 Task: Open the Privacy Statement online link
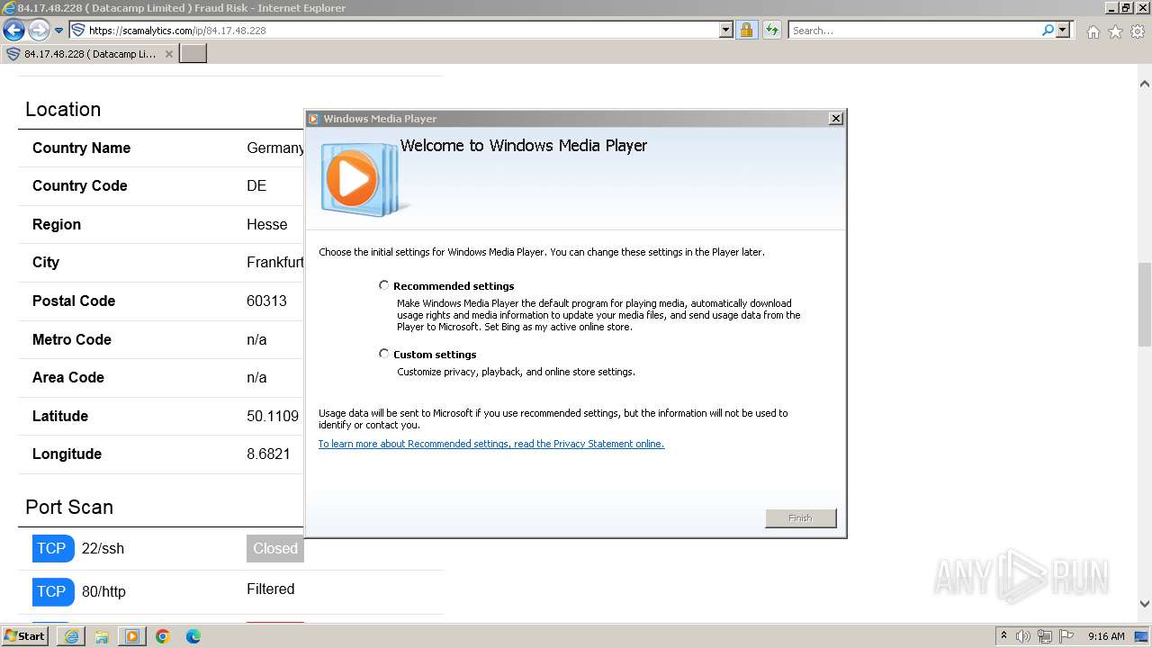[x=491, y=444]
